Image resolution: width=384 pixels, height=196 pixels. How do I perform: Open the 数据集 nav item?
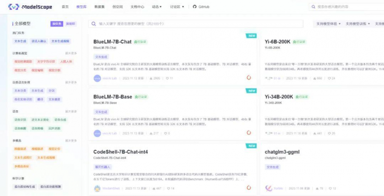coord(99,7)
